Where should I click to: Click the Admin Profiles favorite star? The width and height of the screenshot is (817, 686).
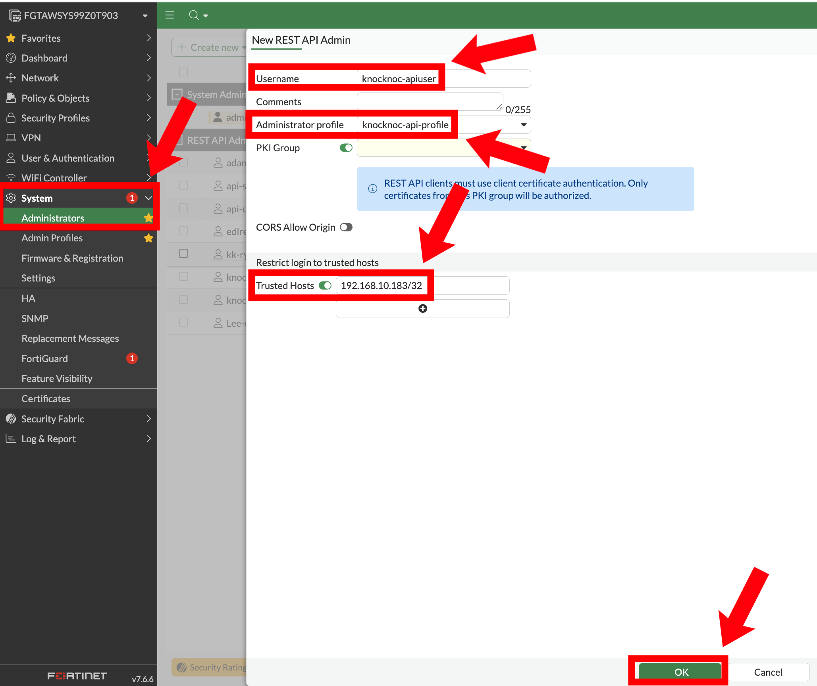148,238
